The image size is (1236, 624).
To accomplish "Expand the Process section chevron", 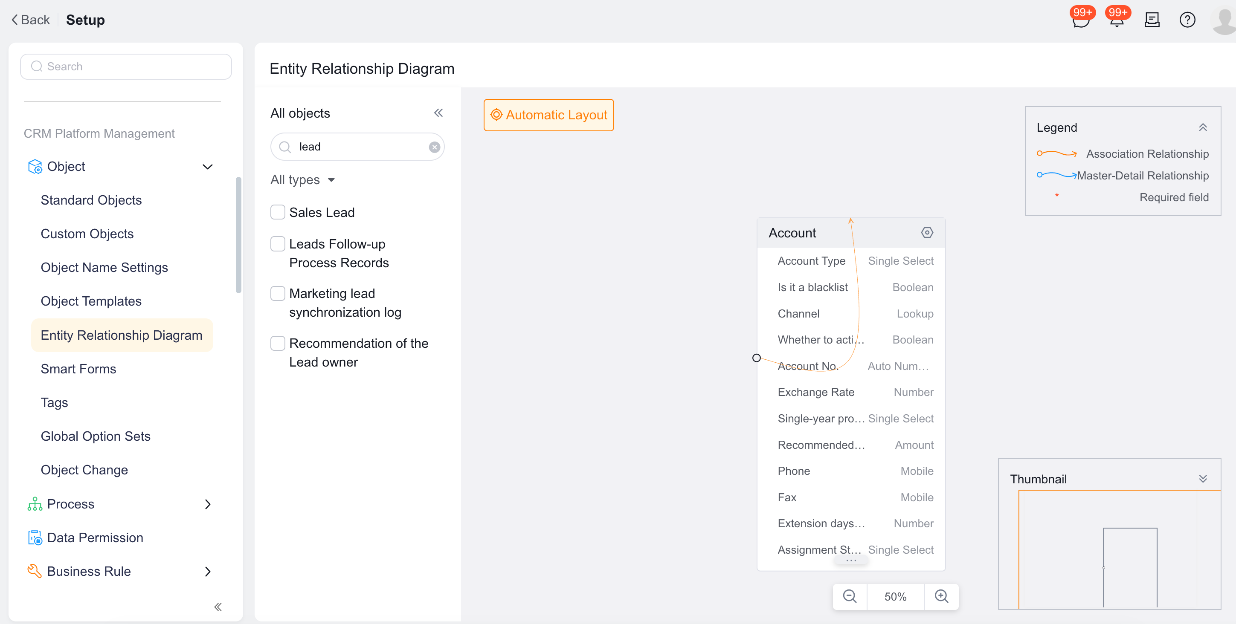I will tap(207, 504).
